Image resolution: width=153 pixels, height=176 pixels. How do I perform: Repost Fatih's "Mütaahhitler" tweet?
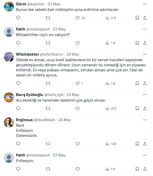click(48, 43)
